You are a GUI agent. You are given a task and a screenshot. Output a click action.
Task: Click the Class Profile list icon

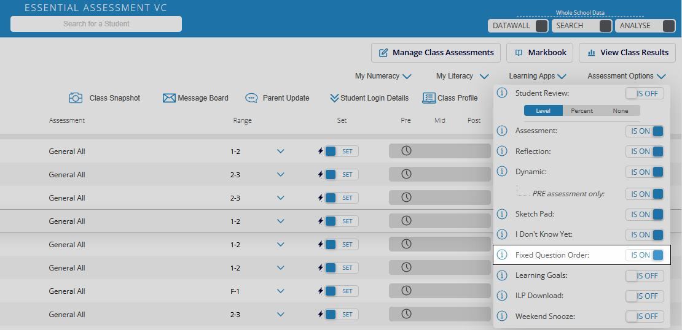click(x=429, y=98)
